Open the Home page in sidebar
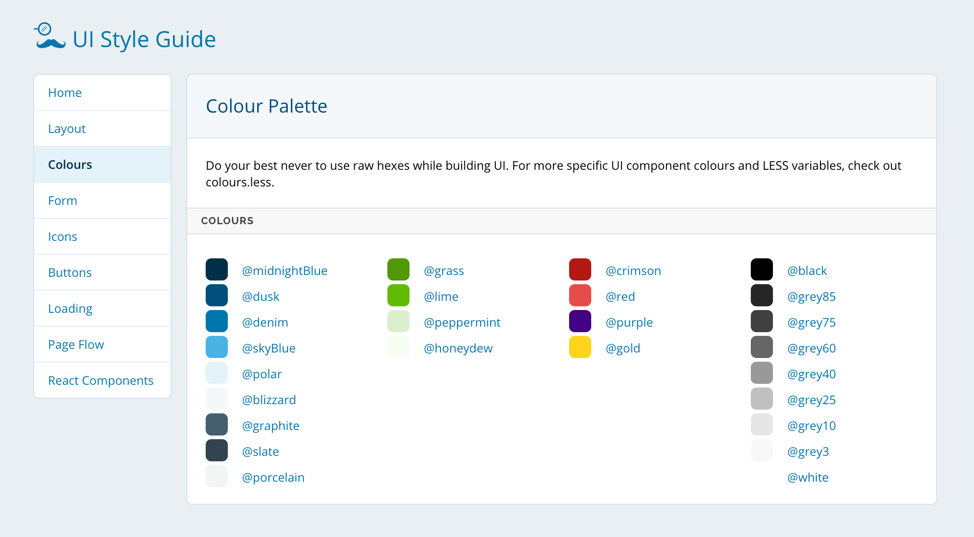Image resolution: width=974 pixels, height=537 pixels. pos(65,92)
